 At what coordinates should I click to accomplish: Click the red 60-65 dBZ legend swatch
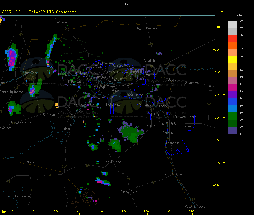point(233,38)
